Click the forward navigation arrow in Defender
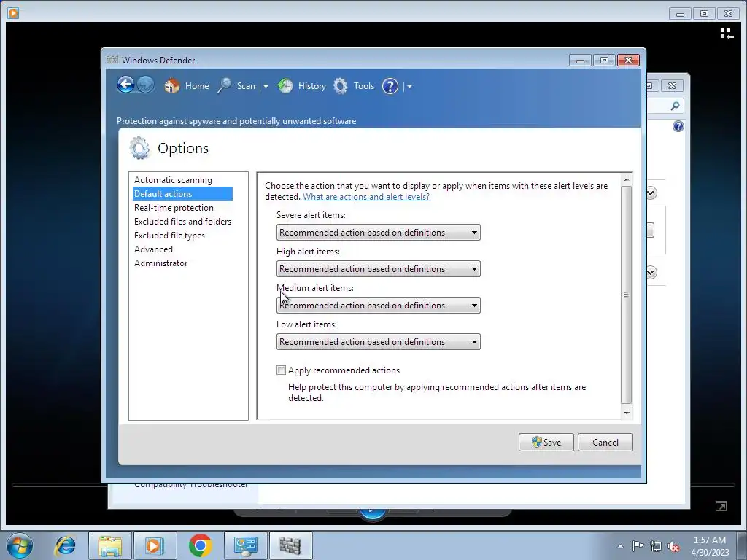This screenshot has height=560, width=747. (x=145, y=85)
